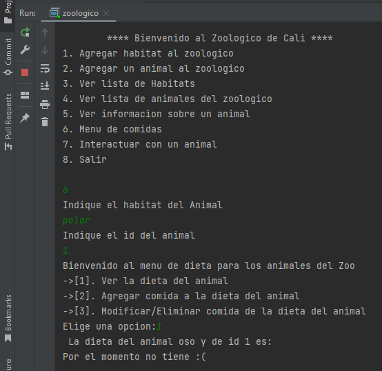Open run configuration wrench settings
Image resolution: width=382 pixels, height=371 pixels.
click(x=25, y=50)
